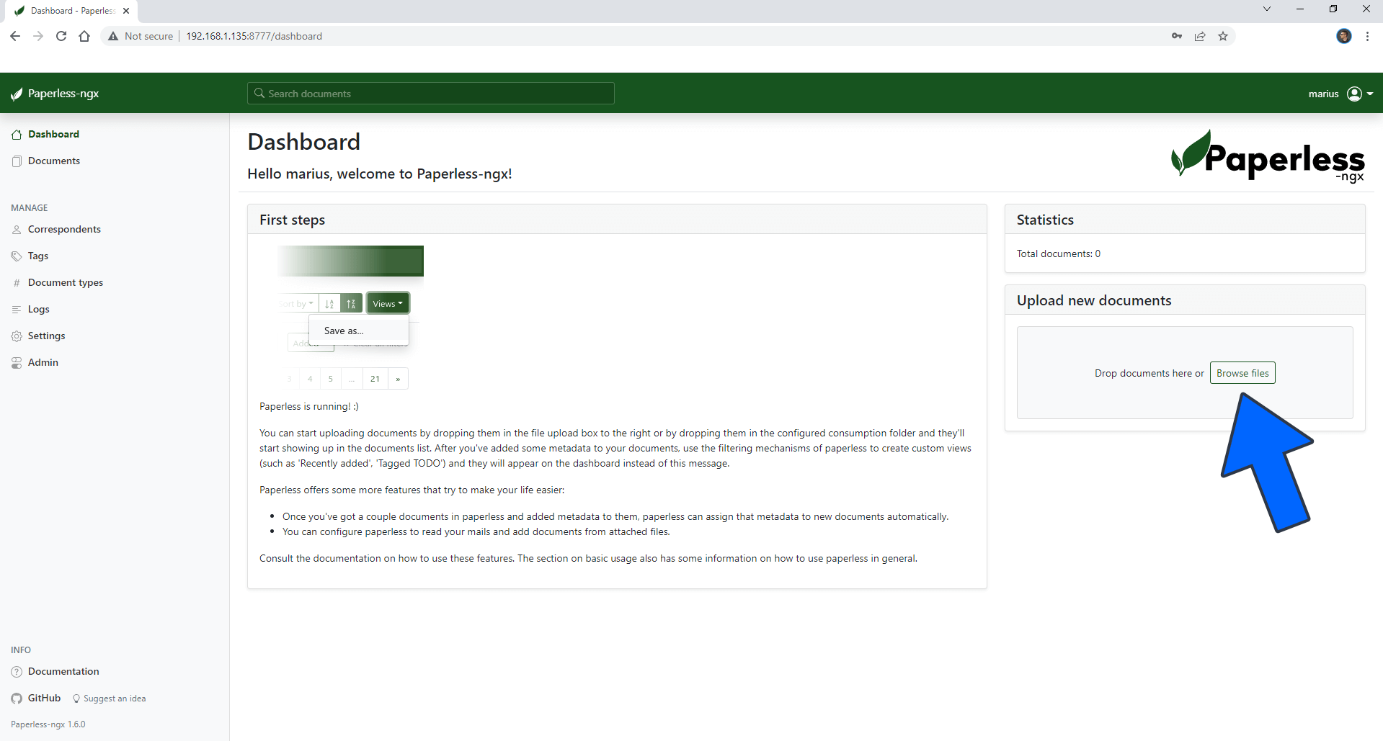Reload the page in the browser
Image resolution: width=1383 pixels, height=741 pixels.
tap(61, 36)
